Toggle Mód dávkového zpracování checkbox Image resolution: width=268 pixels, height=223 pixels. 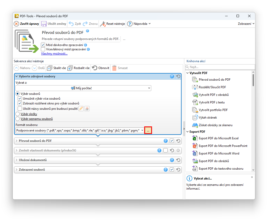point(43,45)
